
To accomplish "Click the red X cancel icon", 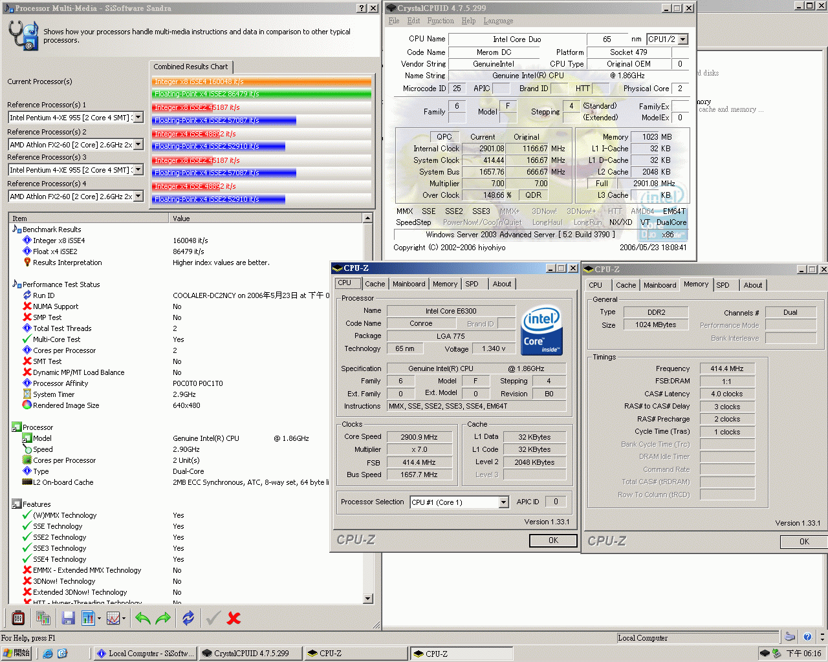I will 234,619.
